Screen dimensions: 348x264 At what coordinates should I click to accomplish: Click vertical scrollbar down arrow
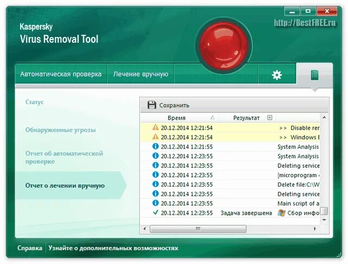324,220
